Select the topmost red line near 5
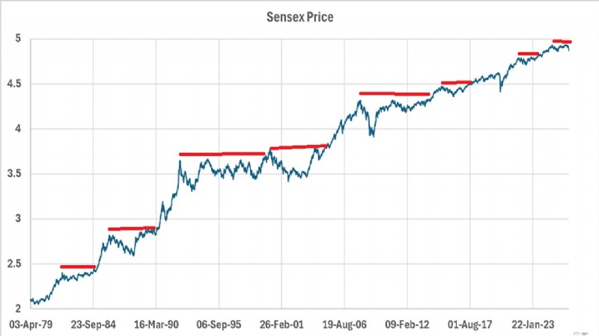The width and height of the screenshot is (599, 336). (x=562, y=41)
